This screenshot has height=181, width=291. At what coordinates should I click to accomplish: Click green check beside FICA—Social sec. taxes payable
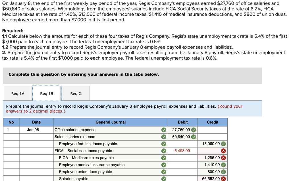pos(164,151)
